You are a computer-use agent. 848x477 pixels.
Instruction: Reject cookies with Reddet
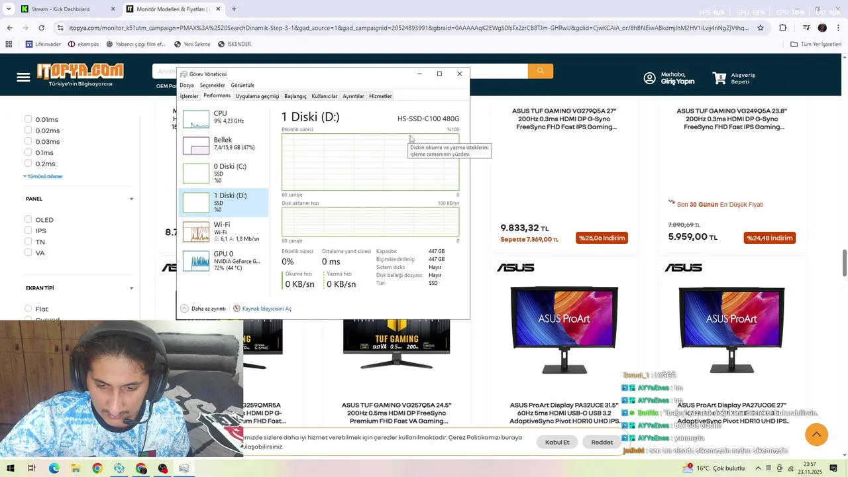point(602,442)
